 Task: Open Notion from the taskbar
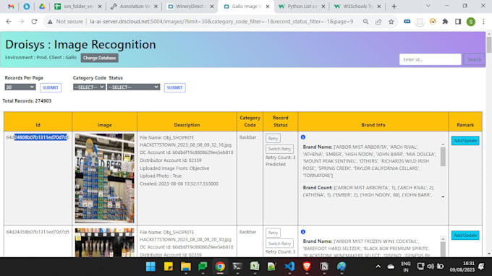click(x=324, y=267)
